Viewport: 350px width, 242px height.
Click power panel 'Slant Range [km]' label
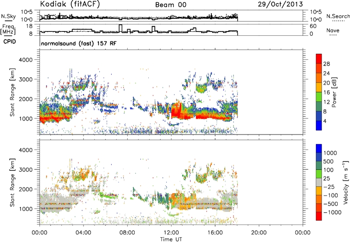(x=12, y=92)
